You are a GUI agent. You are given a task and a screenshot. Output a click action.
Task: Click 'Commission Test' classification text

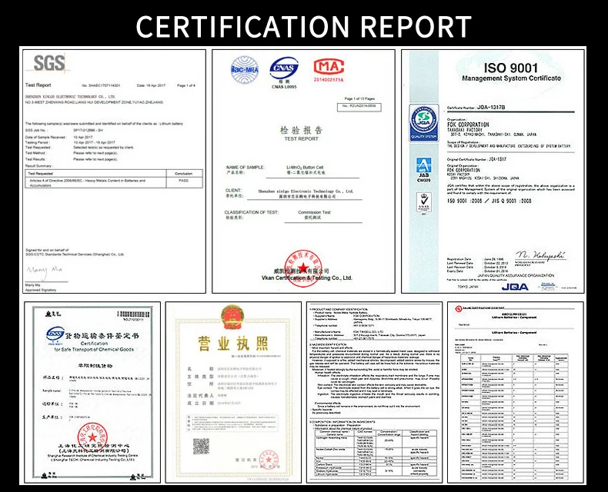point(314,212)
